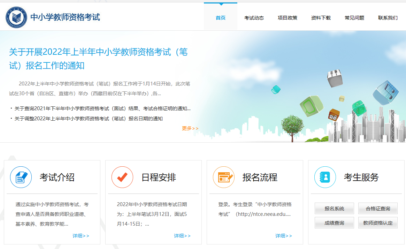The image size is (406, 249).
Task: Click the 成绩查询 button
Action: (x=334, y=222)
